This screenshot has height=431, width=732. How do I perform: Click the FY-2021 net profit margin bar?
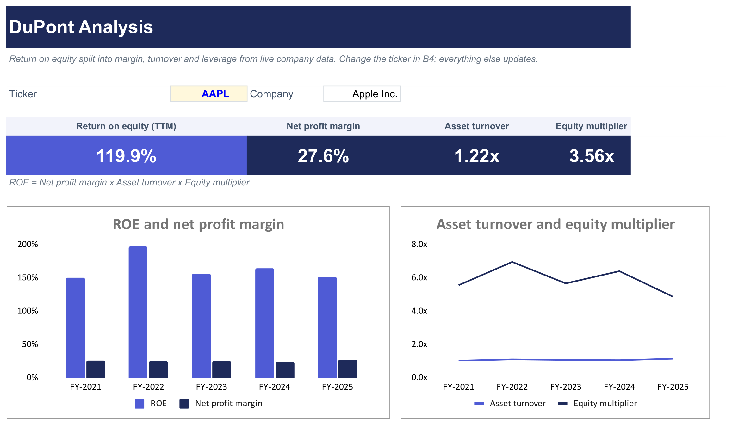(x=96, y=369)
